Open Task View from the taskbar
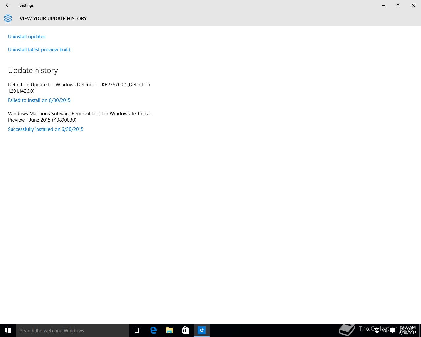This screenshot has width=421, height=337. point(137,330)
